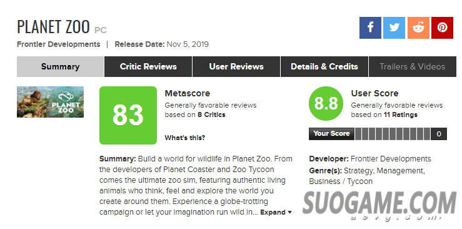Switch to the Critic Reviews tab
Image resolution: width=462 pixels, height=229 pixels.
[x=148, y=66]
